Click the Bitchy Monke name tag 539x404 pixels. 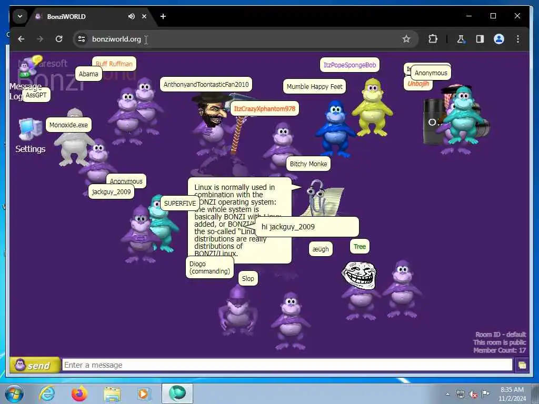[308, 164]
